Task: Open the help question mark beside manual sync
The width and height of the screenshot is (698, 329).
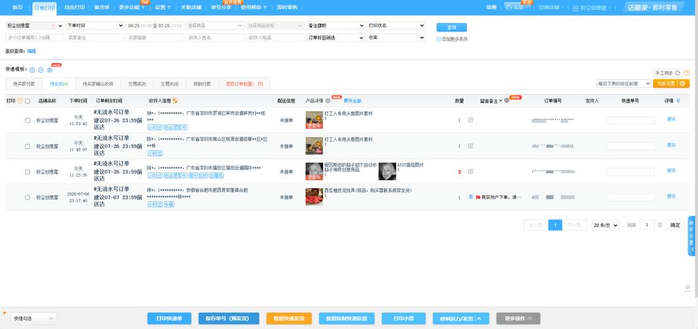Action: (x=686, y=73)
